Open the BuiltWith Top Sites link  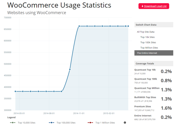145,97
